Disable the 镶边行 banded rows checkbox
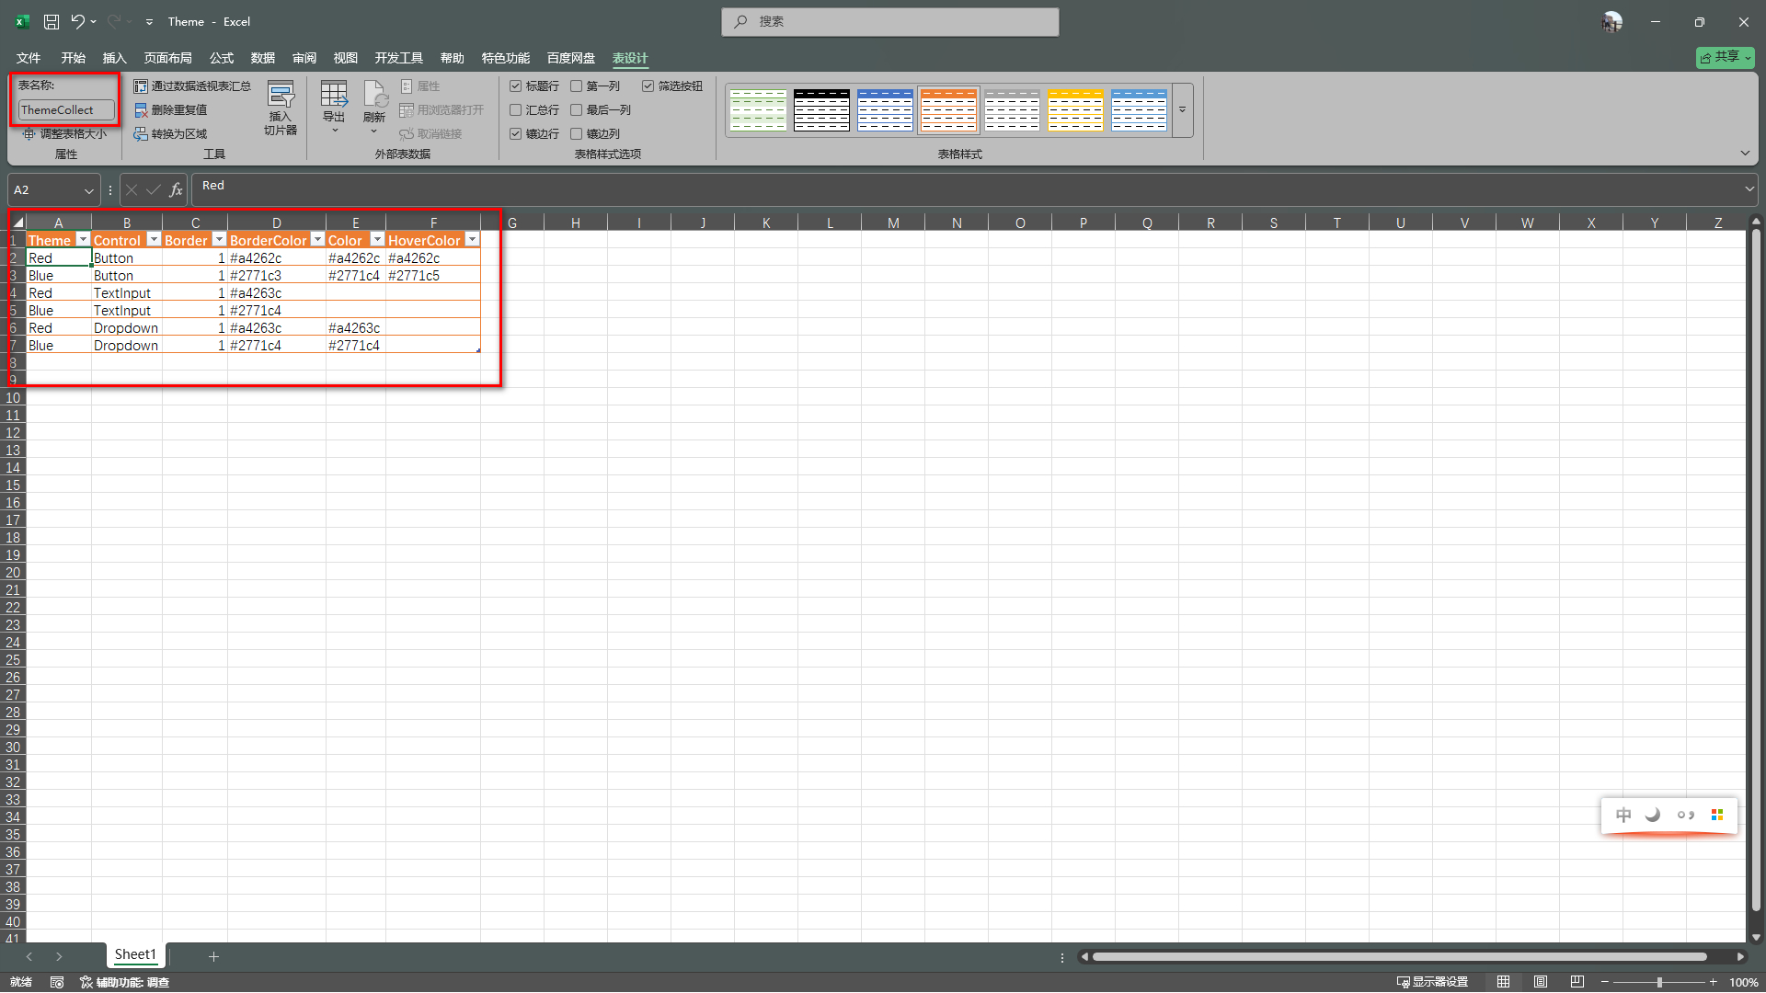Image resolution: width=1766 pixels, height=993 pixels. 516,134
